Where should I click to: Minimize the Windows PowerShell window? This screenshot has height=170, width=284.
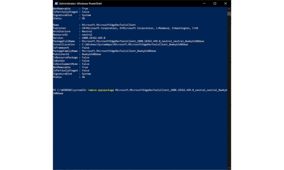[x=204, y=3]
